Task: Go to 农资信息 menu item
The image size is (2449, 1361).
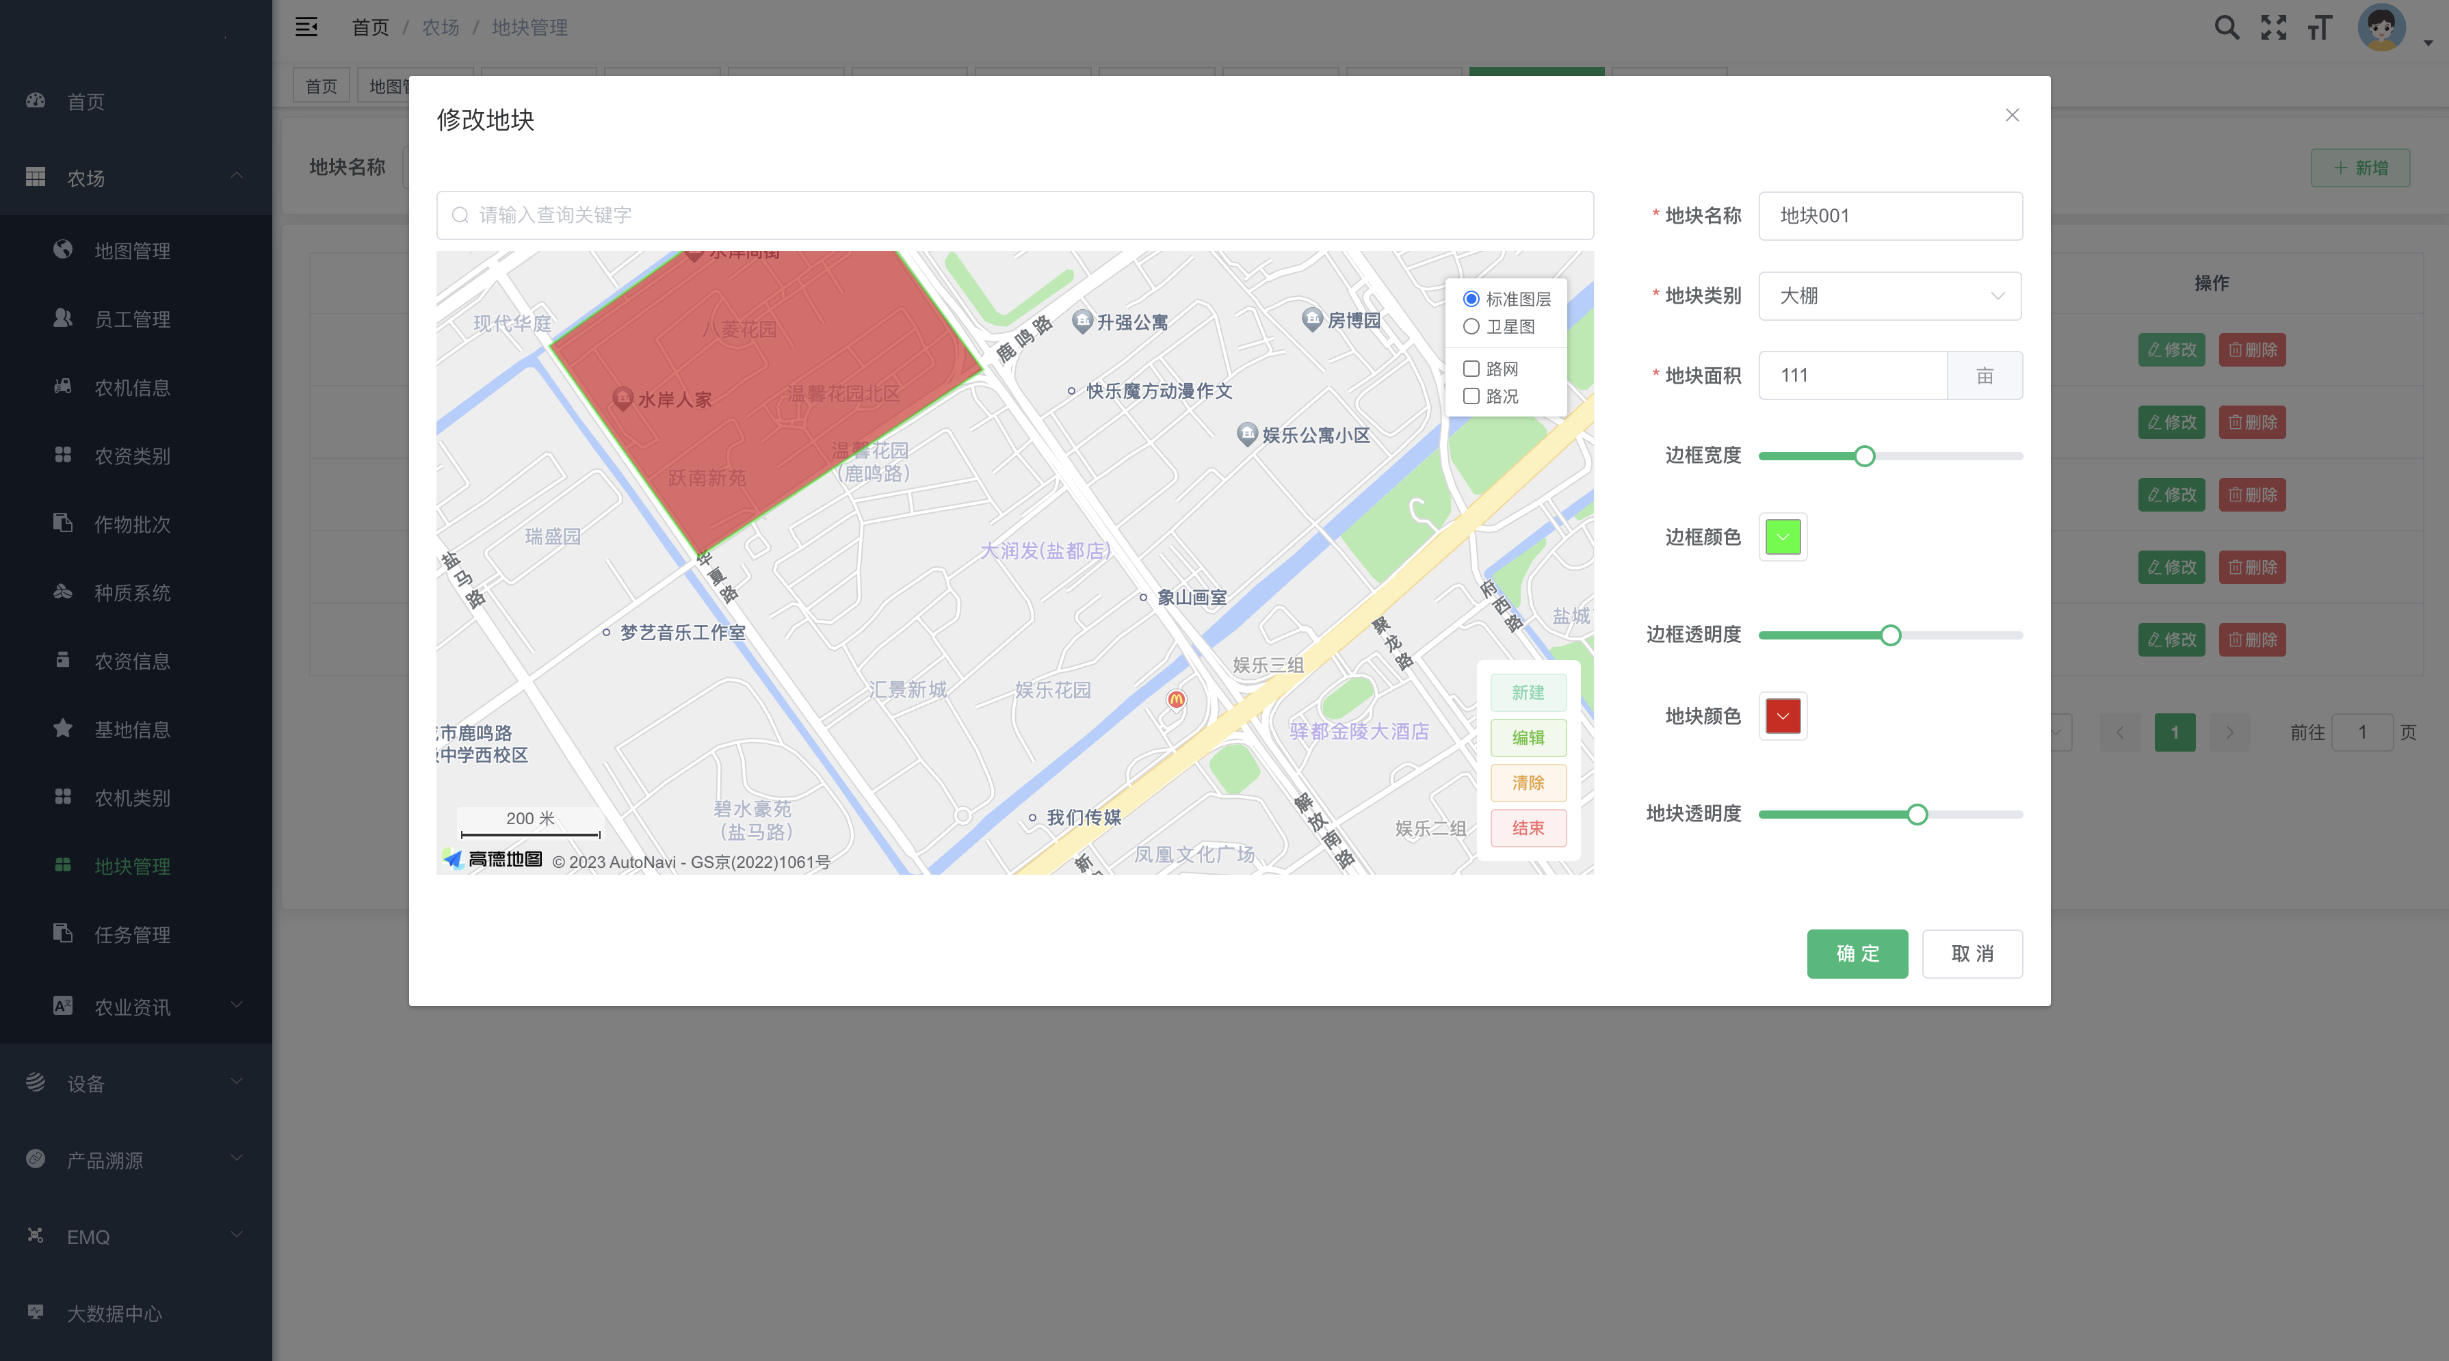Action: pyautogui.click(x=132, y=661)
